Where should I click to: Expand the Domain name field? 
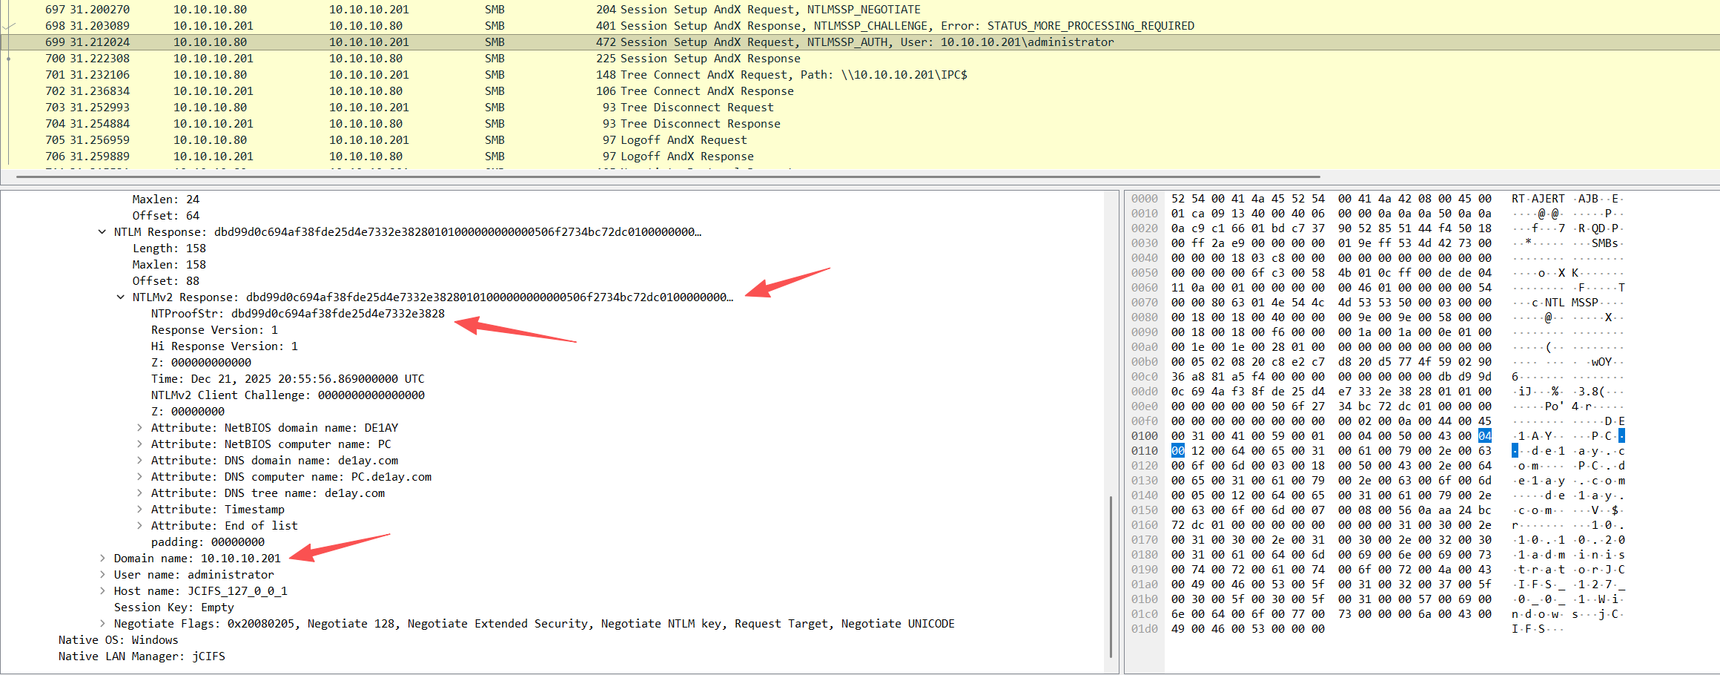102,559
